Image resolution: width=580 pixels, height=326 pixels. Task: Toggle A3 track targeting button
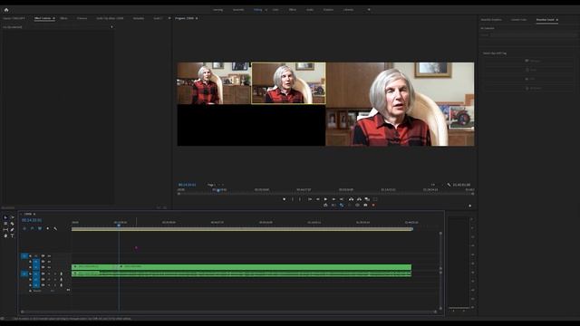(x=36, y=285)
